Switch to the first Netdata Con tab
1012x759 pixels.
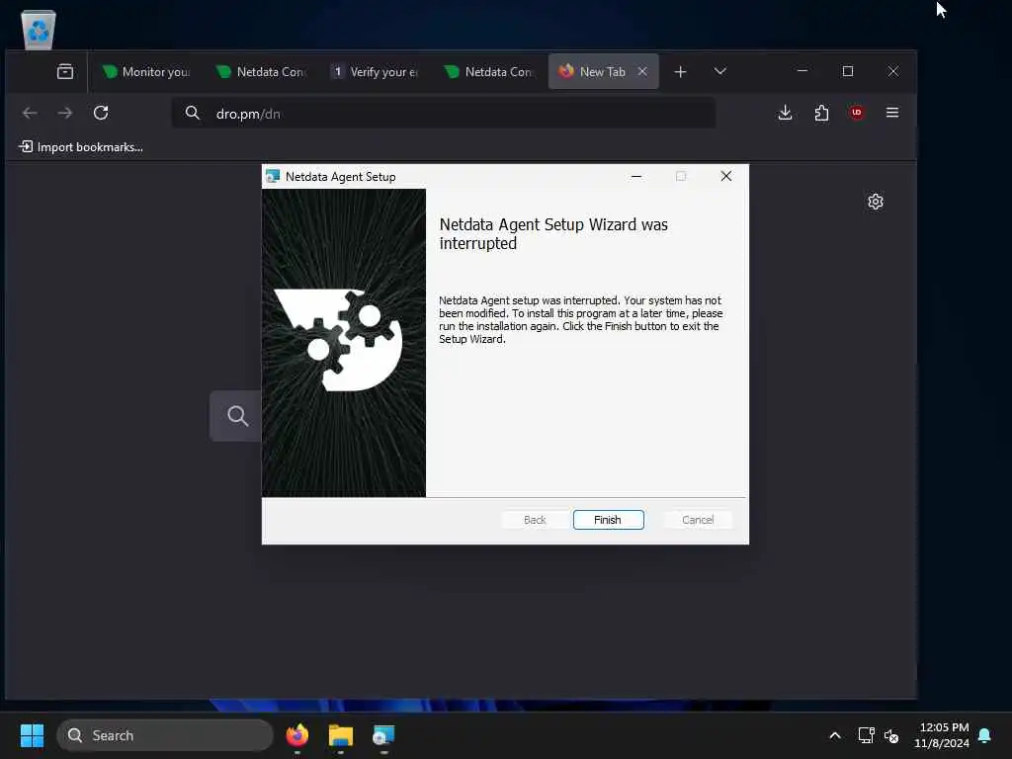click(x=263, y=71)
